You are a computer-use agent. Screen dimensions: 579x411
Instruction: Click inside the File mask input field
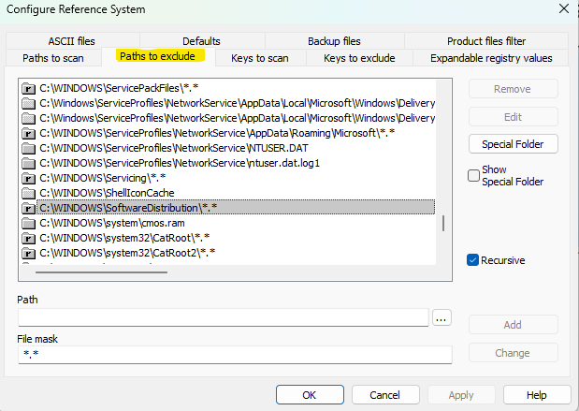234,356
